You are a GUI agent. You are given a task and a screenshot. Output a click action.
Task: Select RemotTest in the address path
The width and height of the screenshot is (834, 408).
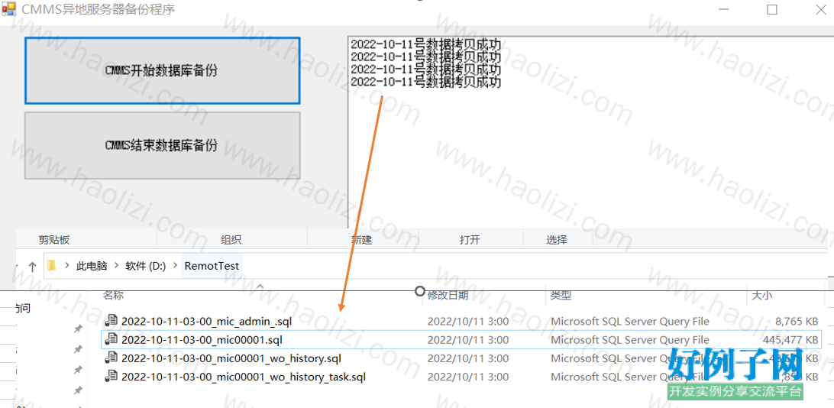[x=212, y=266]
